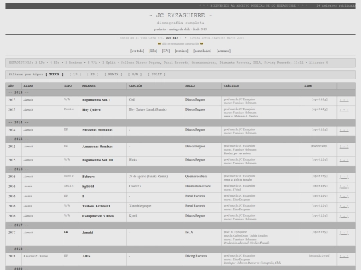361x270 pixels.
Task: Open spotify link for Hoy Quiero
Action: [x=320, y=109]
